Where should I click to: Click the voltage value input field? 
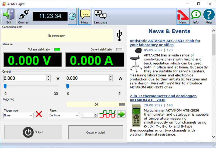click(25, 78)
